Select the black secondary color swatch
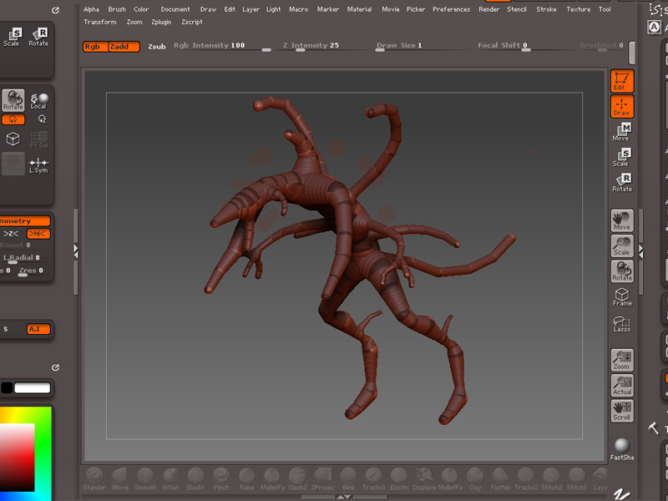The height and width of the screenshot is (501, 668). coord(7,387)
